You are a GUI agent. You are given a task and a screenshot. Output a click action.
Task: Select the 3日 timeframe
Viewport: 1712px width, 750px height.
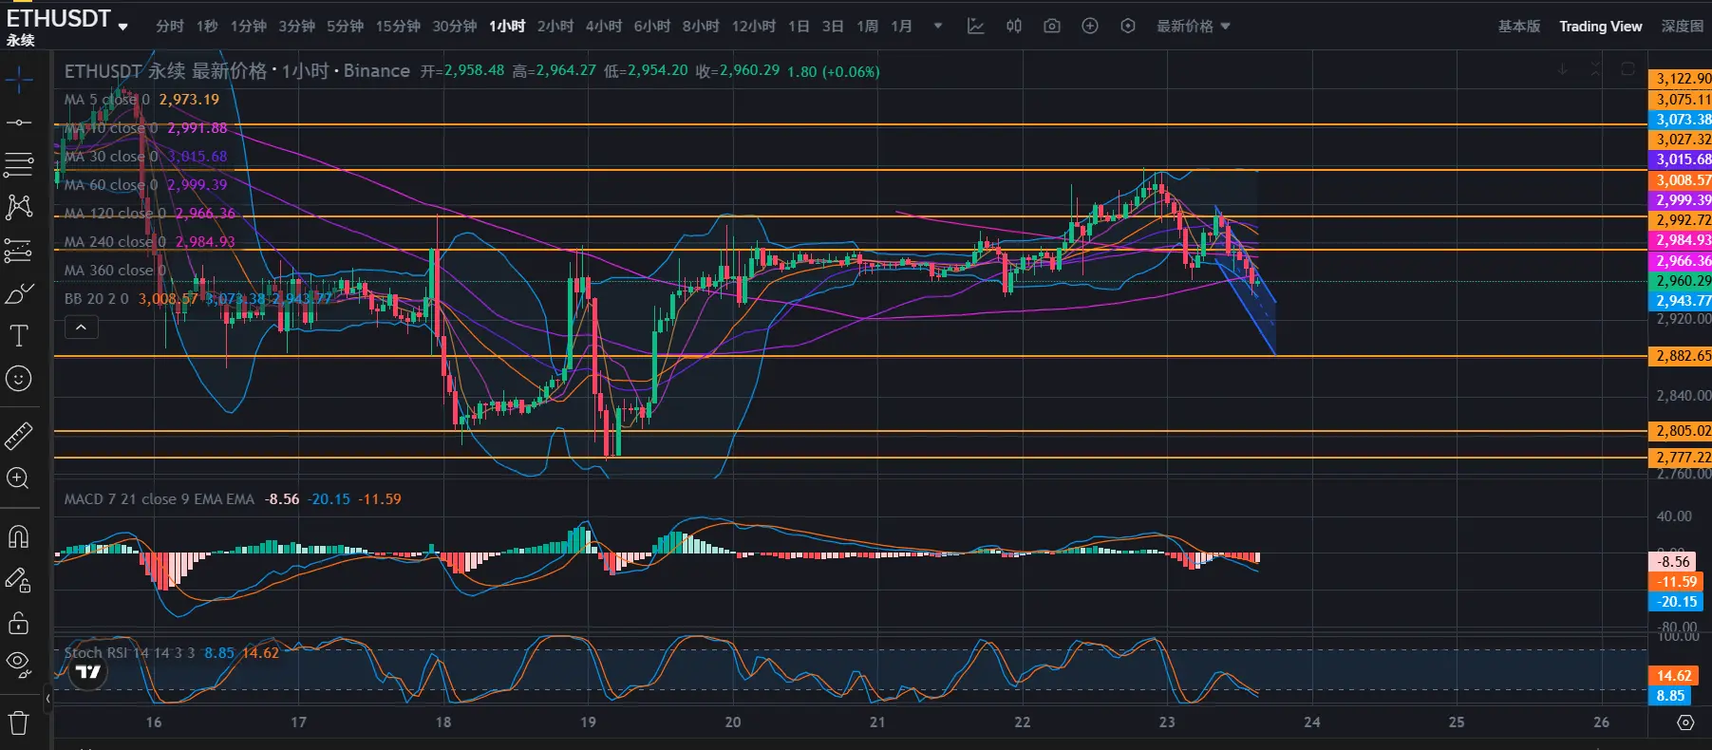pyautogui.click(x=833, y=27)
